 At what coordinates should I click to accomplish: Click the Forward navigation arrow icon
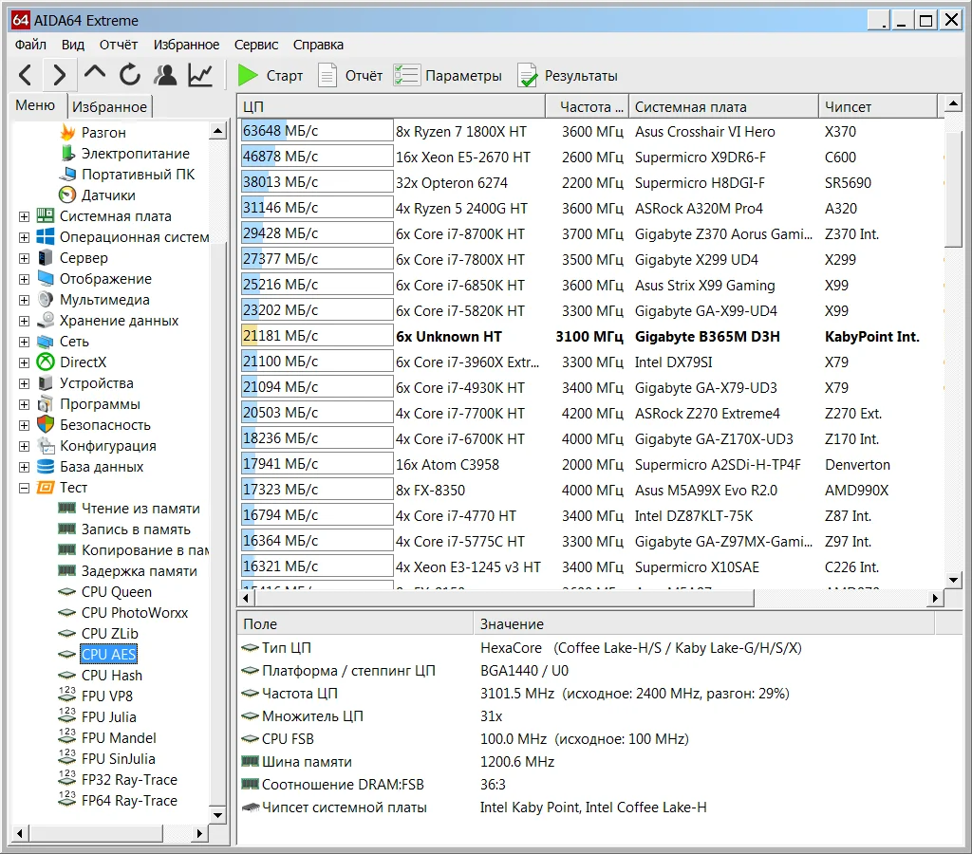pos(59,75)
